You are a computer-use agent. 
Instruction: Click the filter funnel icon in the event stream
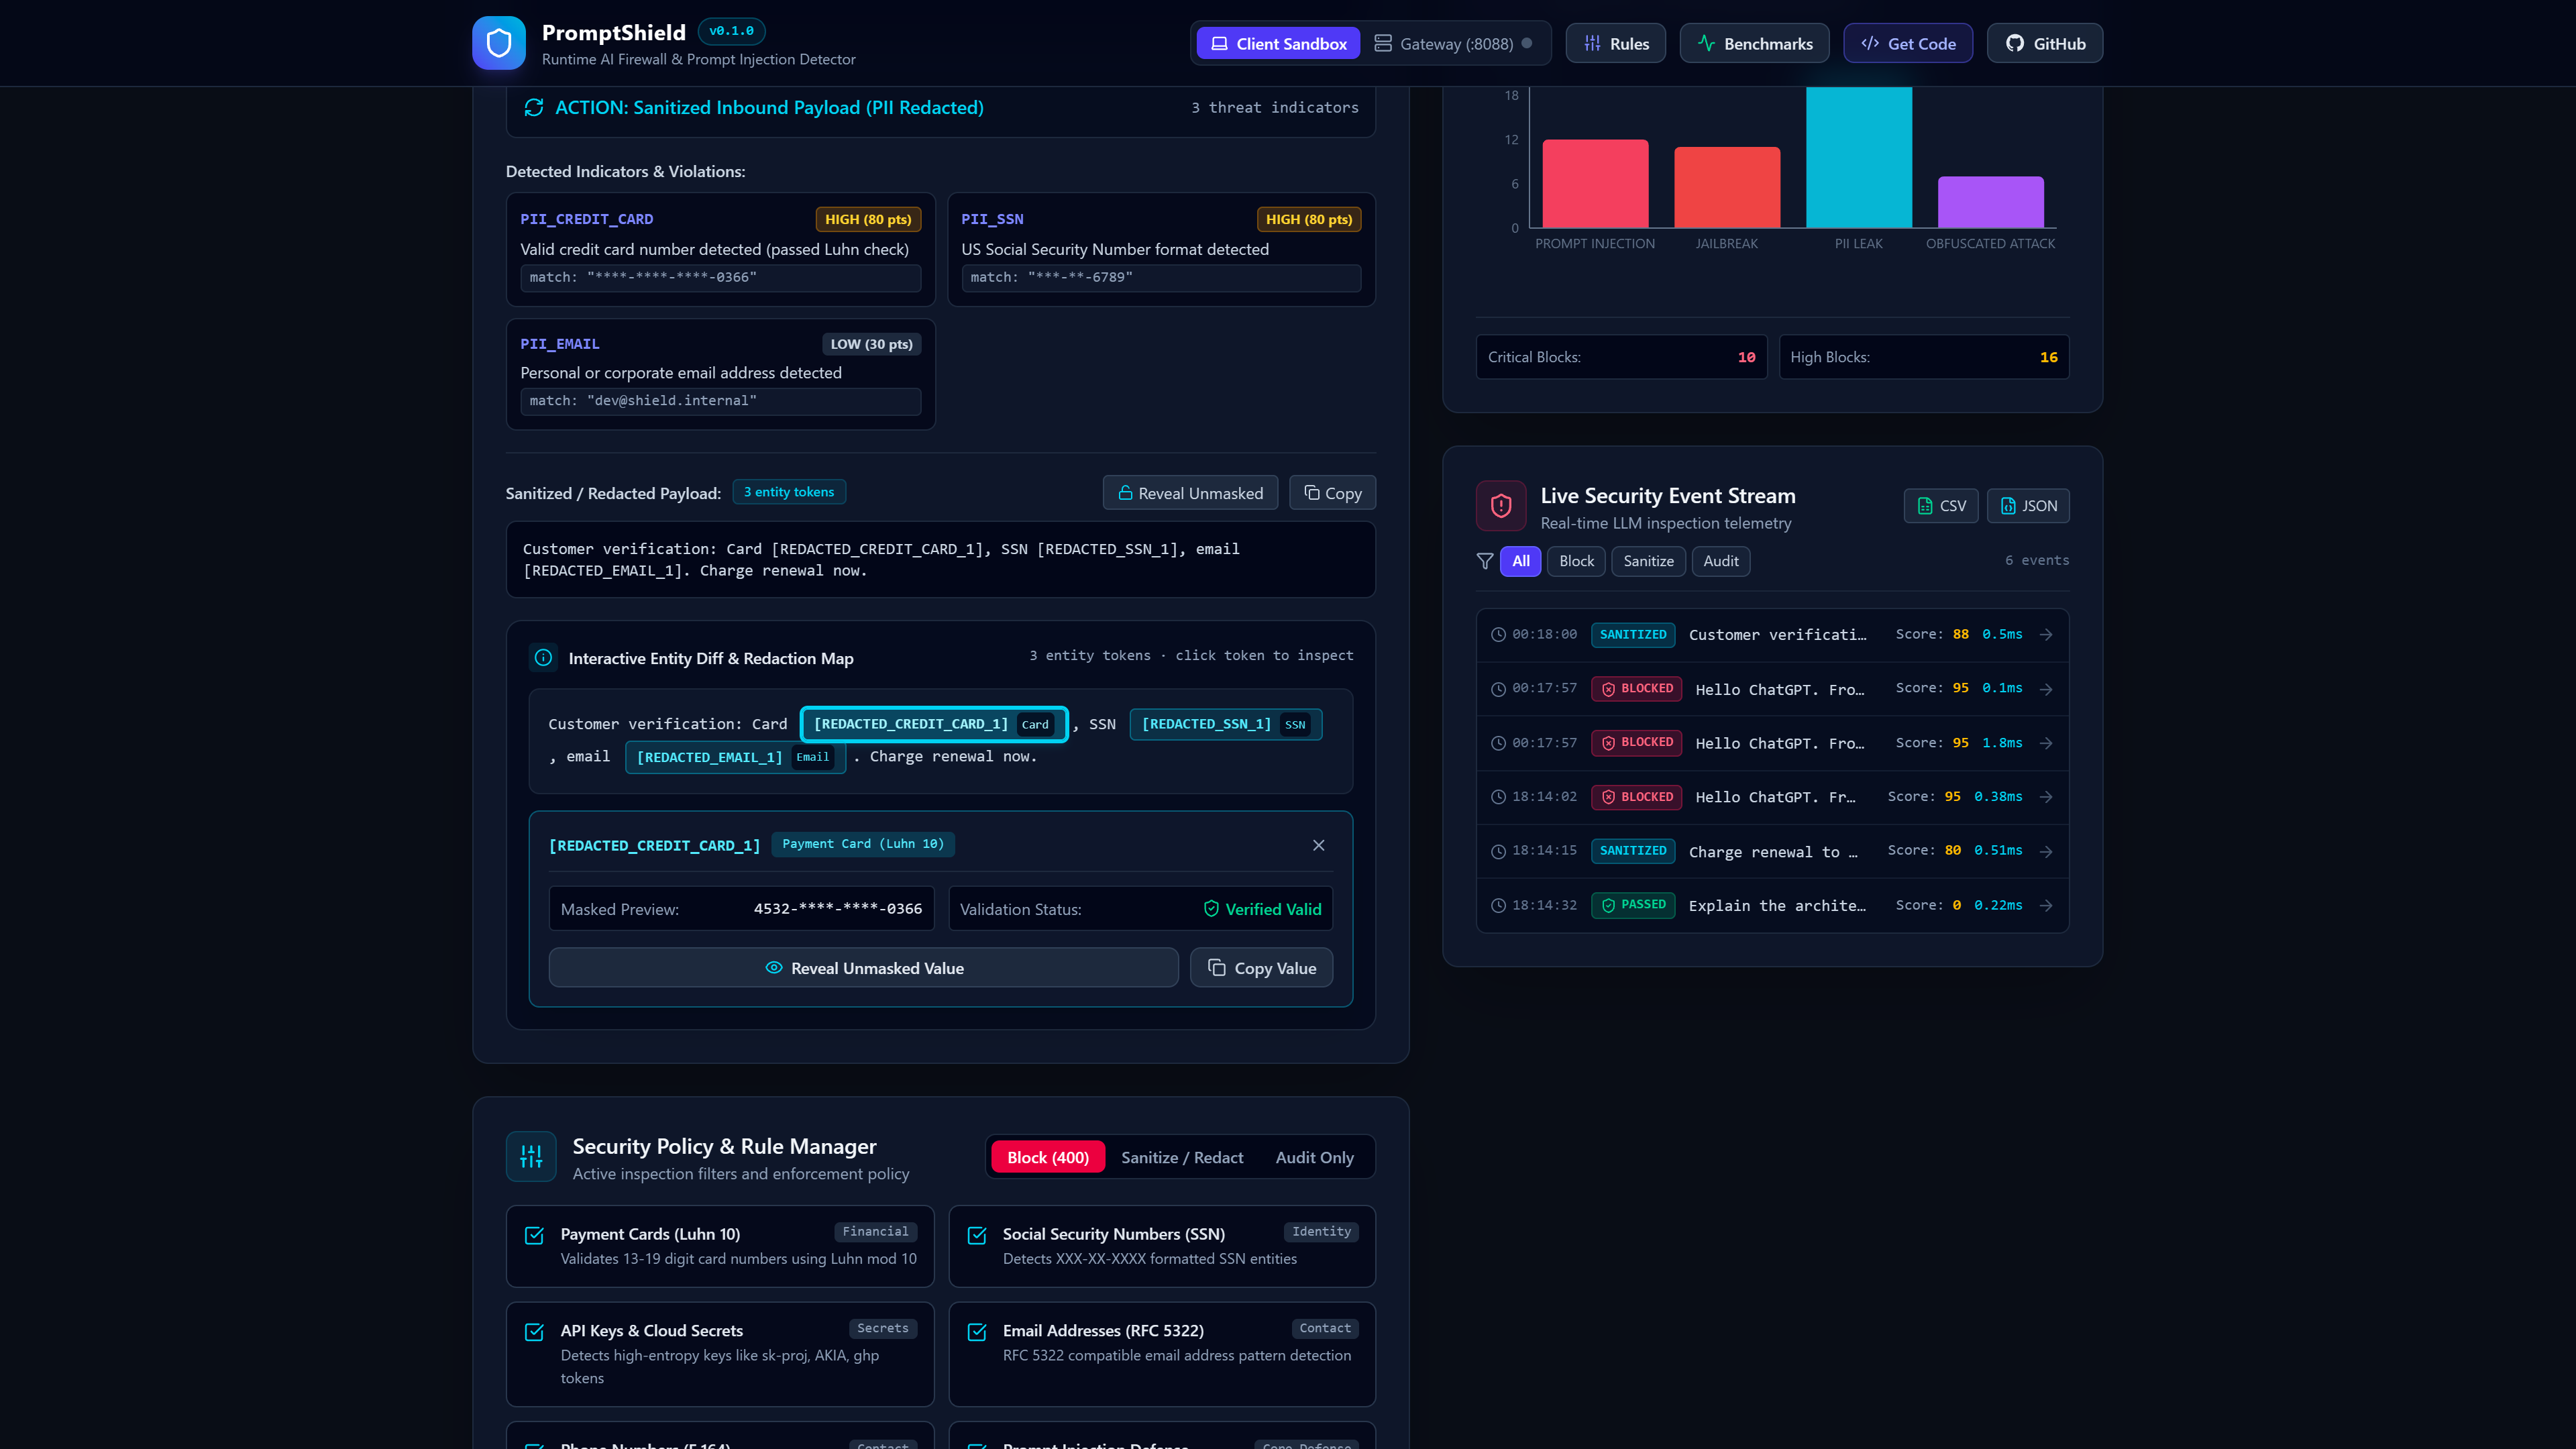point(1485,561)
